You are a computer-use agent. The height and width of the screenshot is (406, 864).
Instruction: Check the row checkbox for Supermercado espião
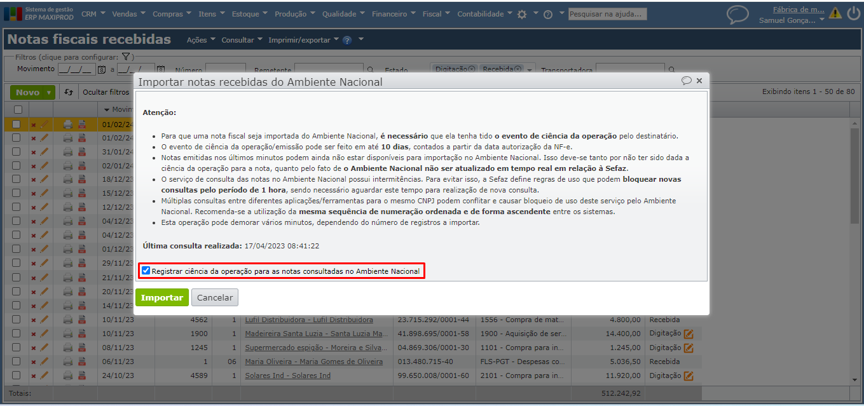click(x=17, y=348)
